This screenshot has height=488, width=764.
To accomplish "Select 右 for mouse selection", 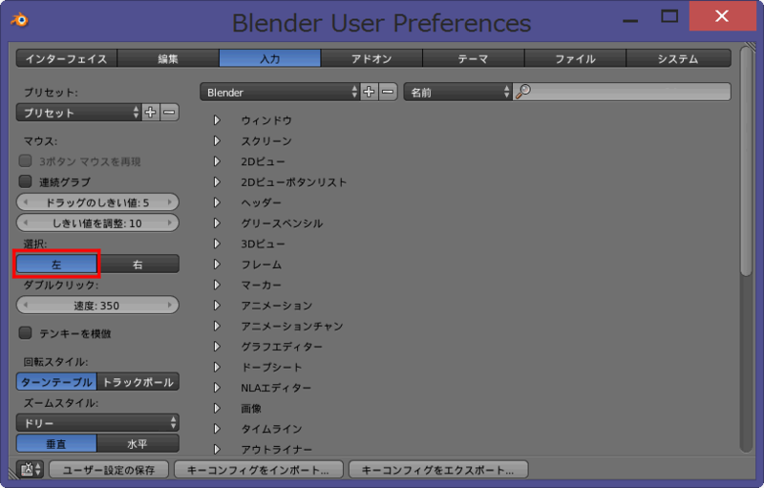I will tap(138, 265).
